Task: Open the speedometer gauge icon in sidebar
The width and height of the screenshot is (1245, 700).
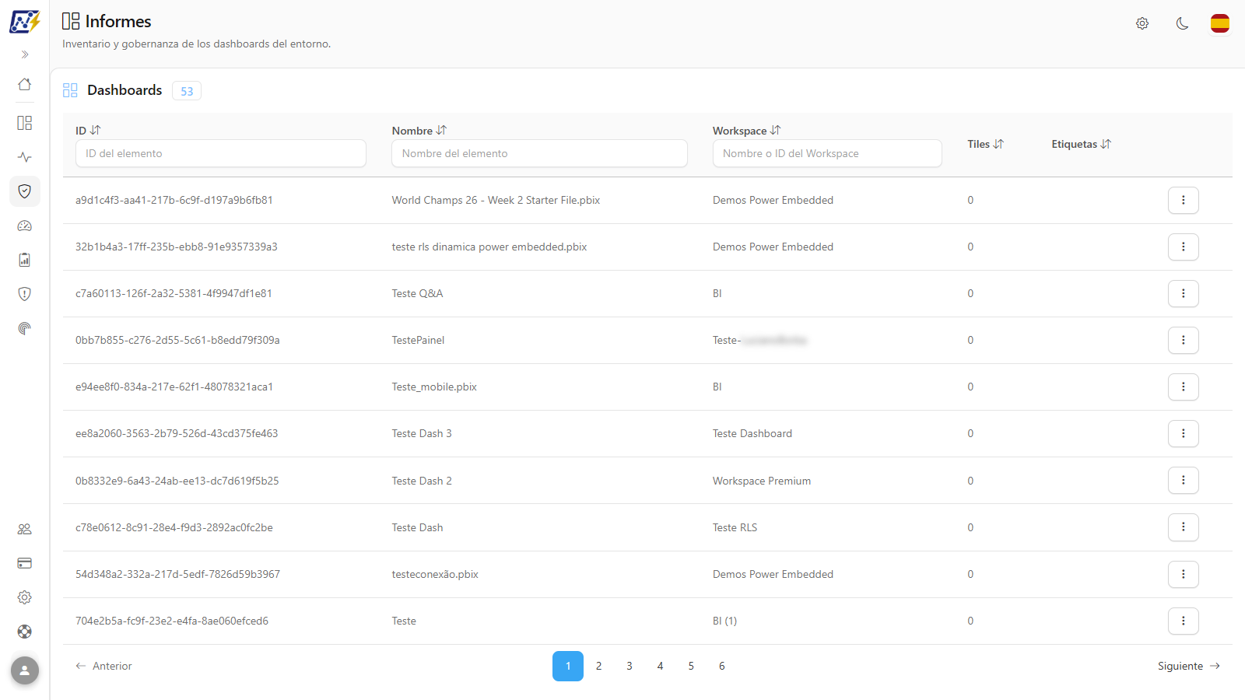Action: coord(25,226)
